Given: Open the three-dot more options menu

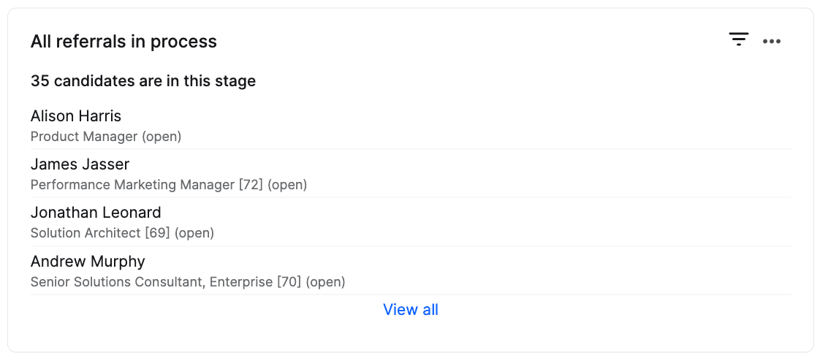Looking at the screenshot, I should (x=772, y=41).
